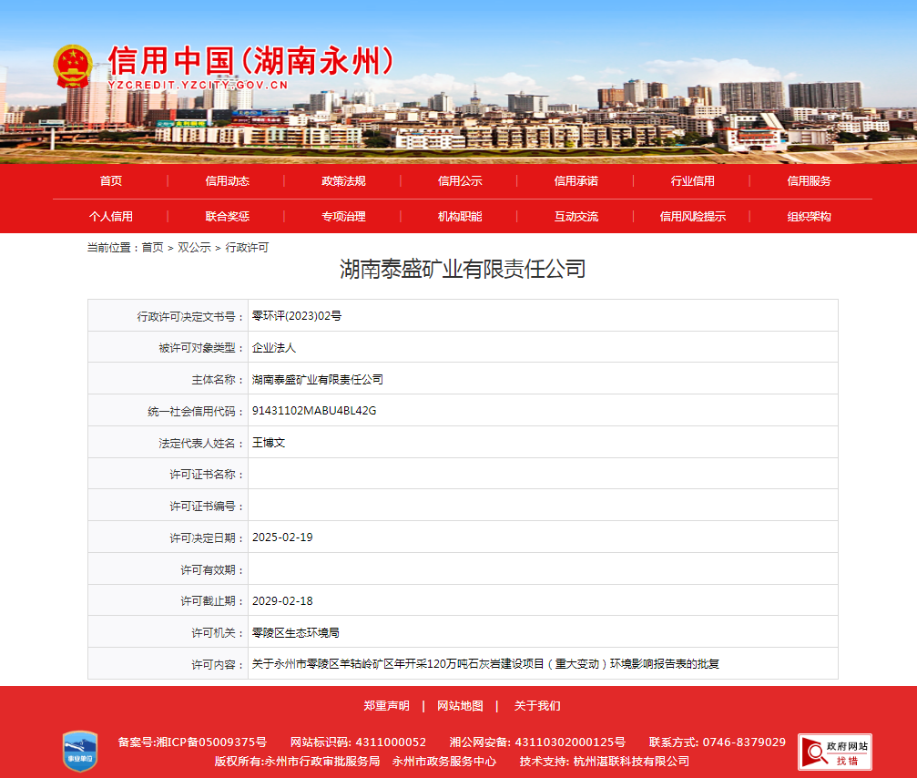The image size is (917, 778).
Task: Go to 信用风险提示 section
Action: click(x=692, y=217)
